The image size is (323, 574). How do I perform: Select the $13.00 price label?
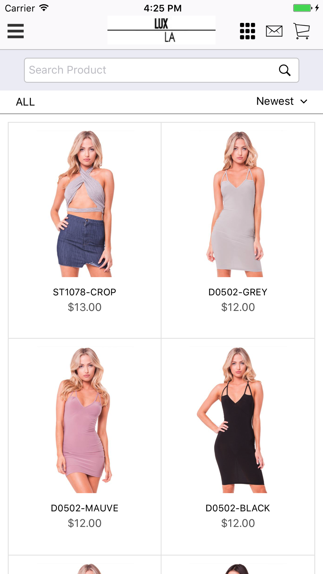[85, 307]
